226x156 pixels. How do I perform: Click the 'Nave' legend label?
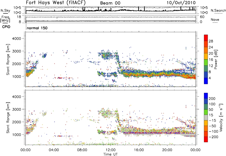(215, 19)
